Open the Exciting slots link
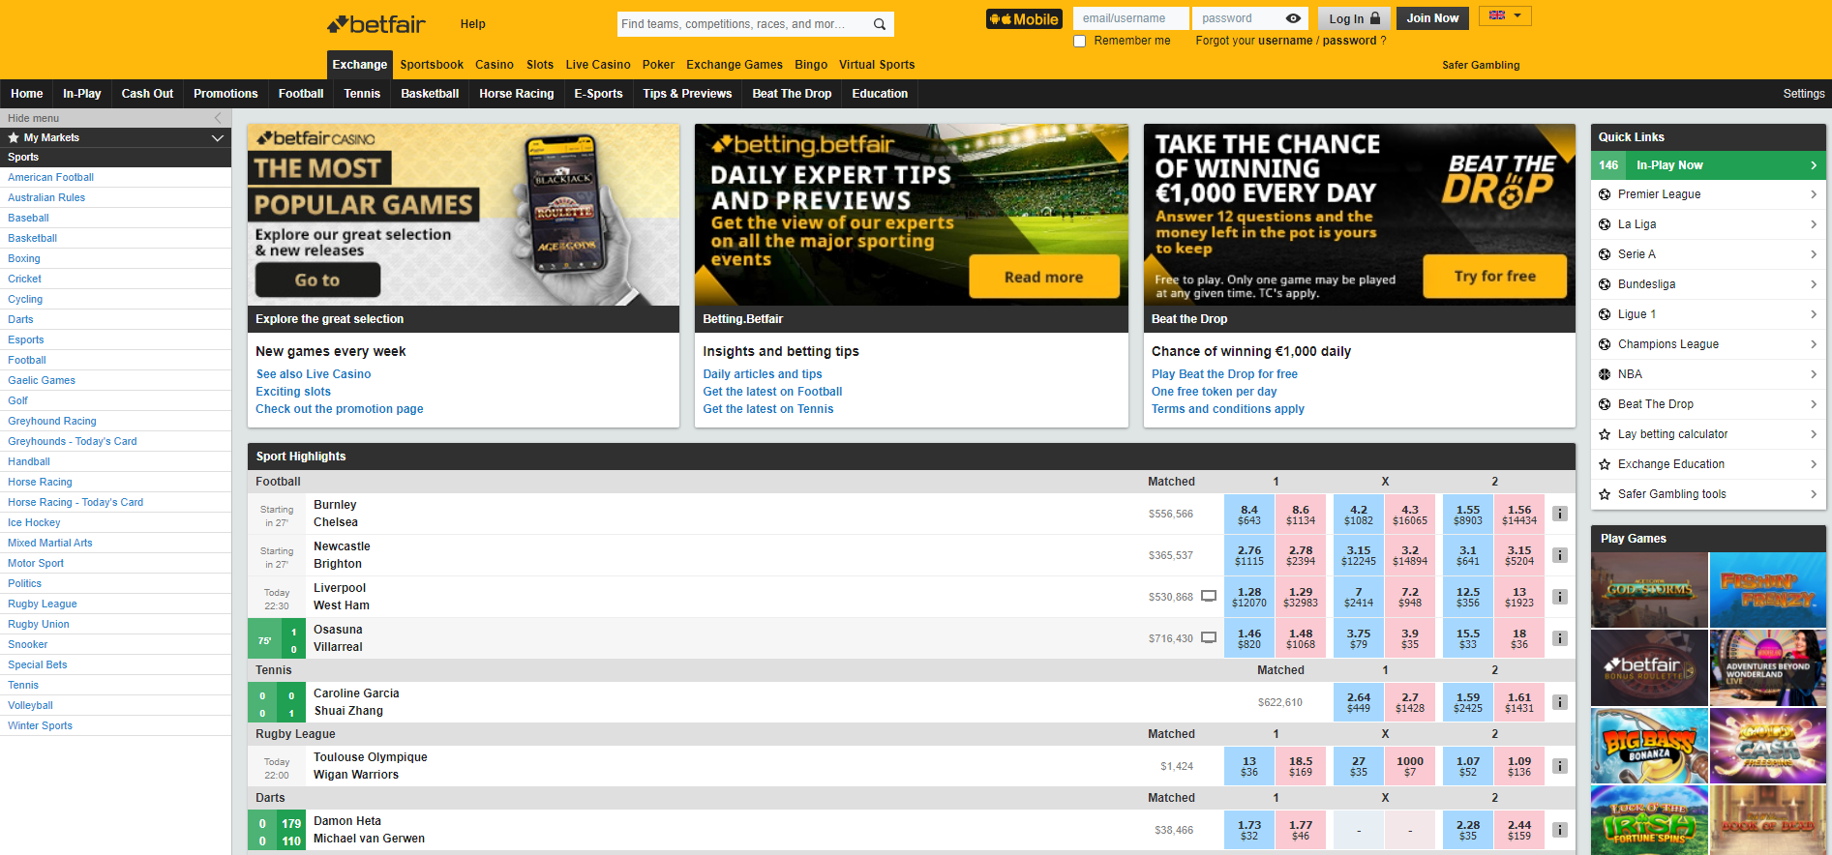Screen dimensions: 1832x855 pyautogui.click(x=293, y=392)
